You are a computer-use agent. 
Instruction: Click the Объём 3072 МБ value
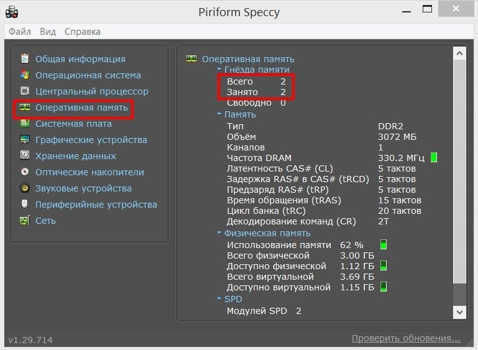point(397,137)
